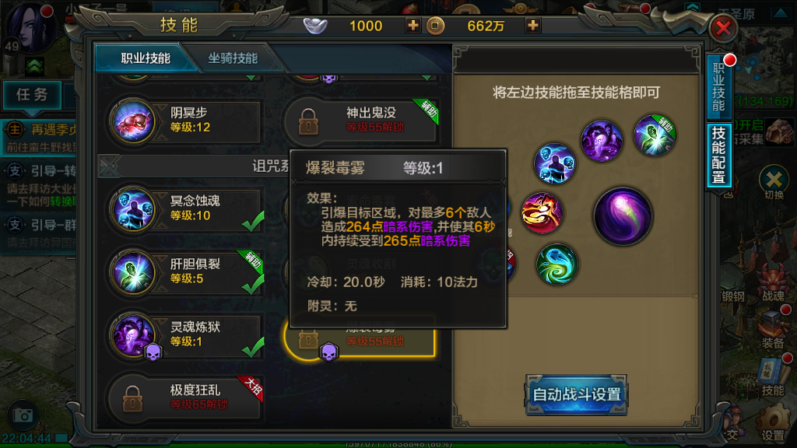Close the skill window with the red X
The width and height of the screenshot is (797, 448).
[723, 28]
